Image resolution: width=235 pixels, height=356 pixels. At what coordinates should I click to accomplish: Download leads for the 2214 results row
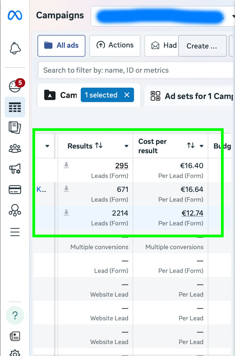66,213
